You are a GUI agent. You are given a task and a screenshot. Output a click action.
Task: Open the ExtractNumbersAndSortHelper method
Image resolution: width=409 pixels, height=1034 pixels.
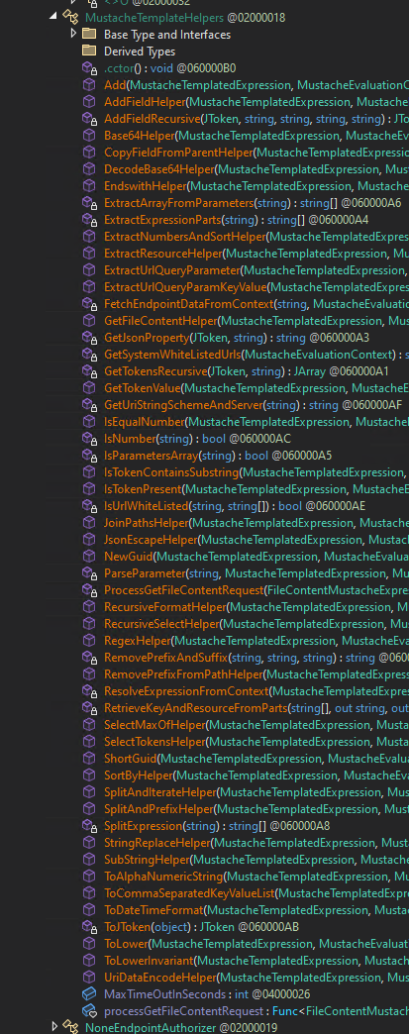[x=185, y=237]
